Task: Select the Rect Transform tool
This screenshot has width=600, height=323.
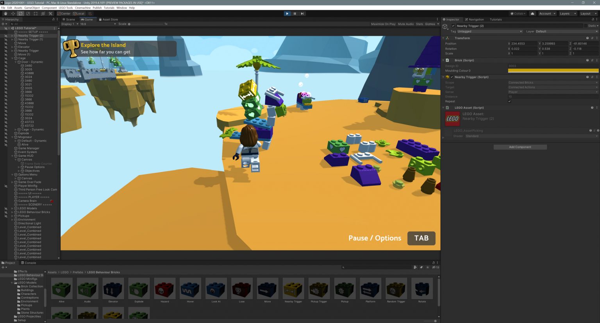Action: (x=35, y=13)
